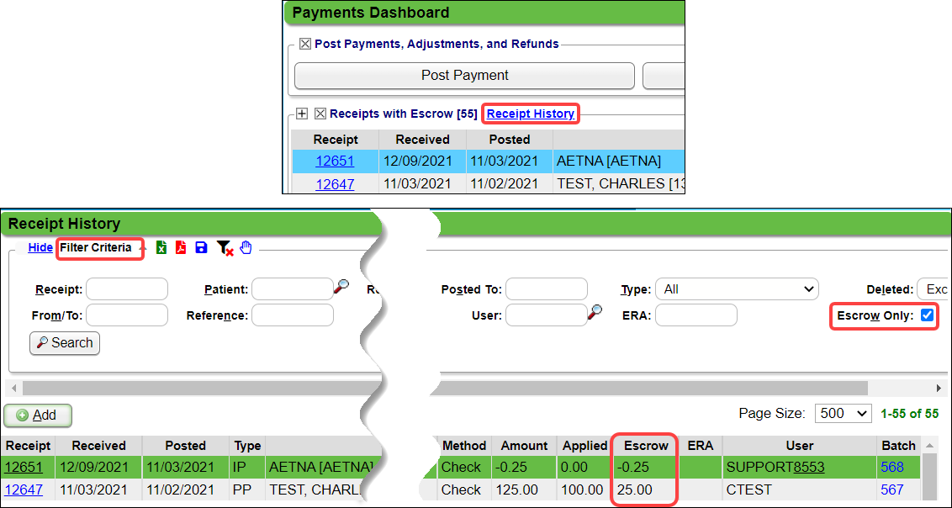952x508 pixels.
Task: Expand the Receipts with Escrow section
Action: [x=302, y=112]
